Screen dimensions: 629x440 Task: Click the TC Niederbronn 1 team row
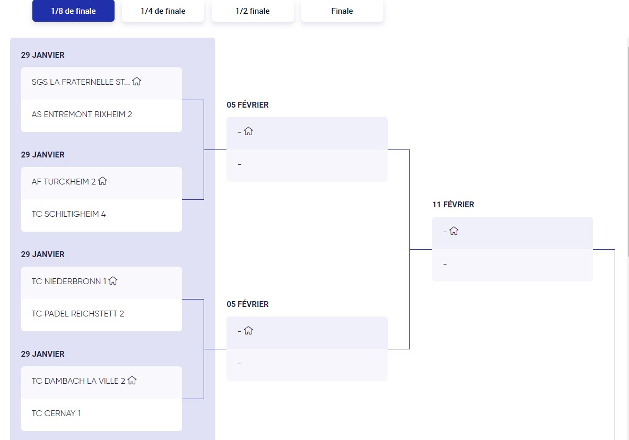point(101,283)
